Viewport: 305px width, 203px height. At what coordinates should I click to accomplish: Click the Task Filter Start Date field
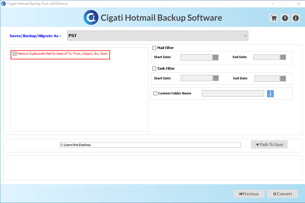tap(196, 78)
